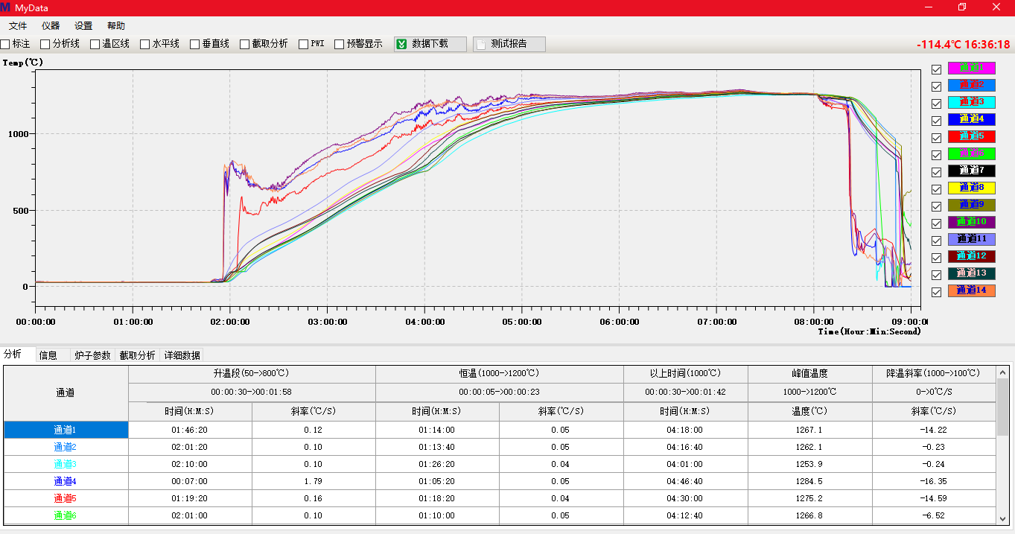Open the 文件 menu
1015x534 pixels.
point(18,26)
